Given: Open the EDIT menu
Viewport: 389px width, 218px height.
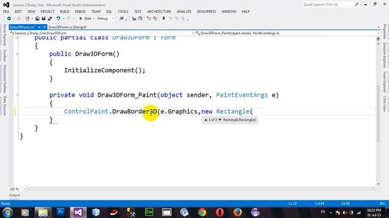Looking at the screenshot, I should point(18,12).
